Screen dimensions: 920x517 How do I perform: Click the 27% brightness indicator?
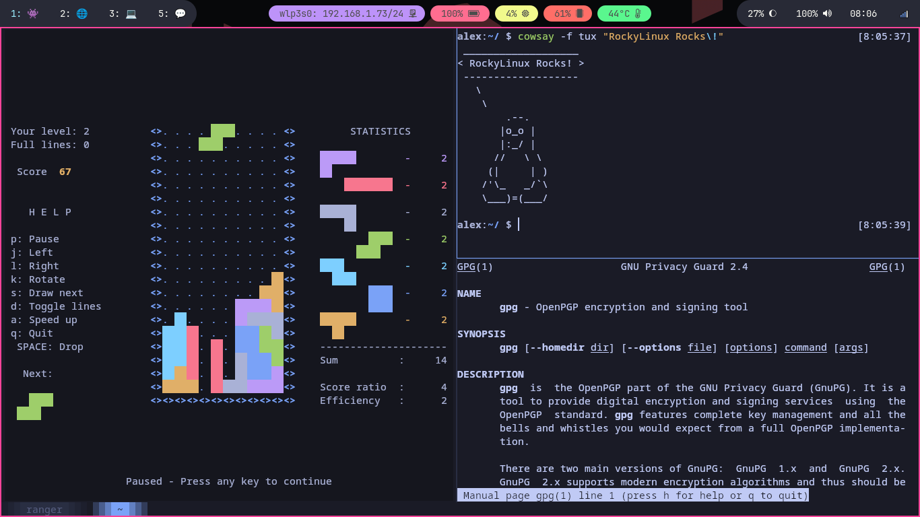pyautogui.click(x=762, y=13)
